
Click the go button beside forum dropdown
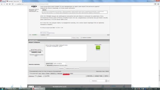[x=108, y=81]
